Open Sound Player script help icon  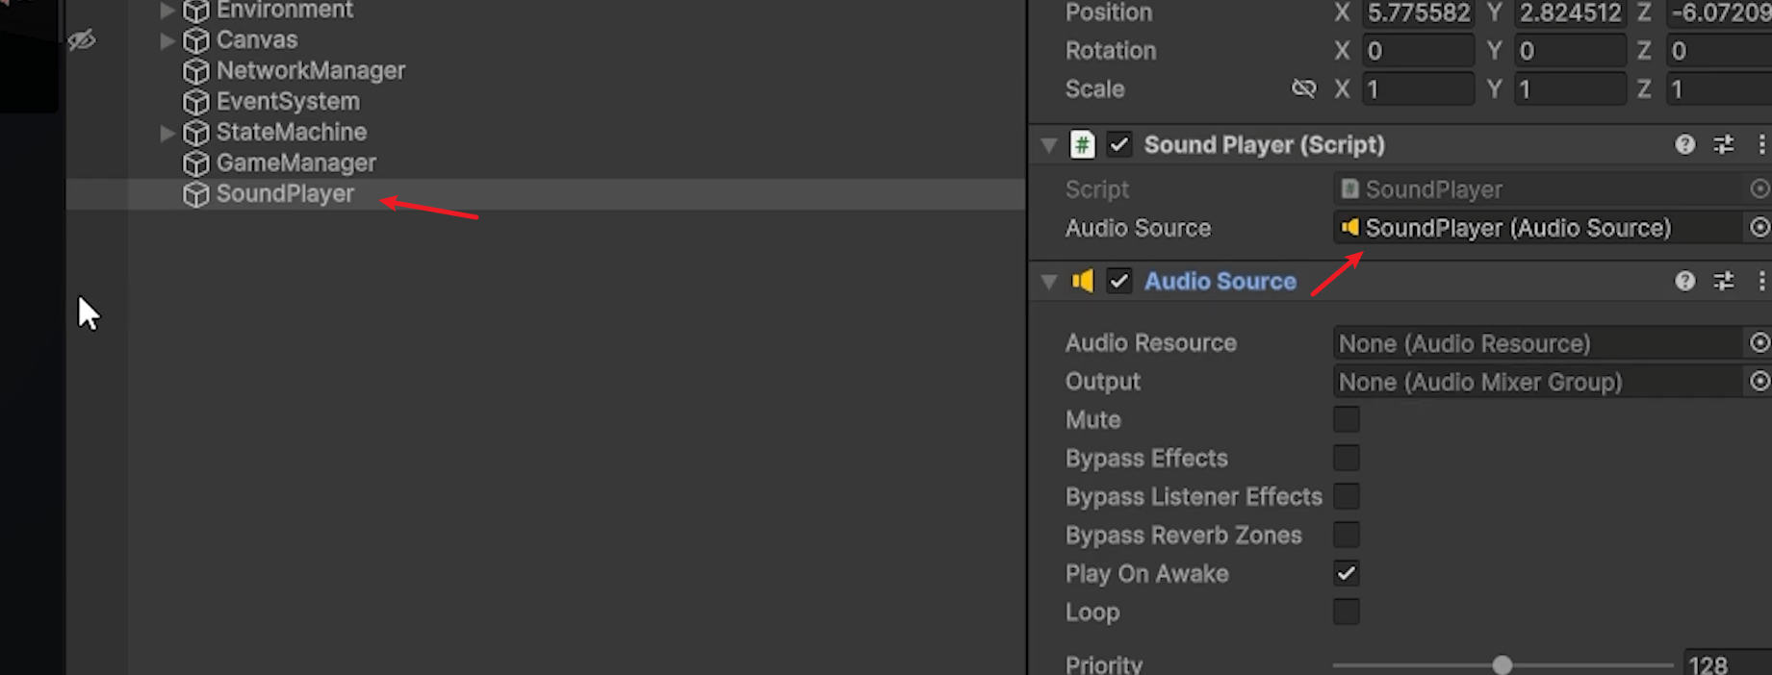(1684, 145)
